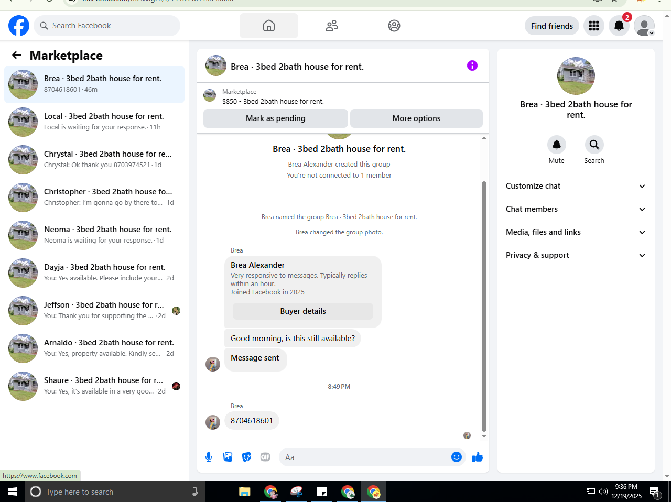Viewport: 671px width, 502px height.
Task: Record a voice clip microphone icon
Action: pyautogui.click(x=209, y=457)
